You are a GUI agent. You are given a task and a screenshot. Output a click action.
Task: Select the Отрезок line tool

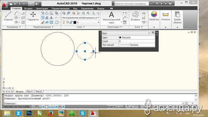(x=8, y=16)
